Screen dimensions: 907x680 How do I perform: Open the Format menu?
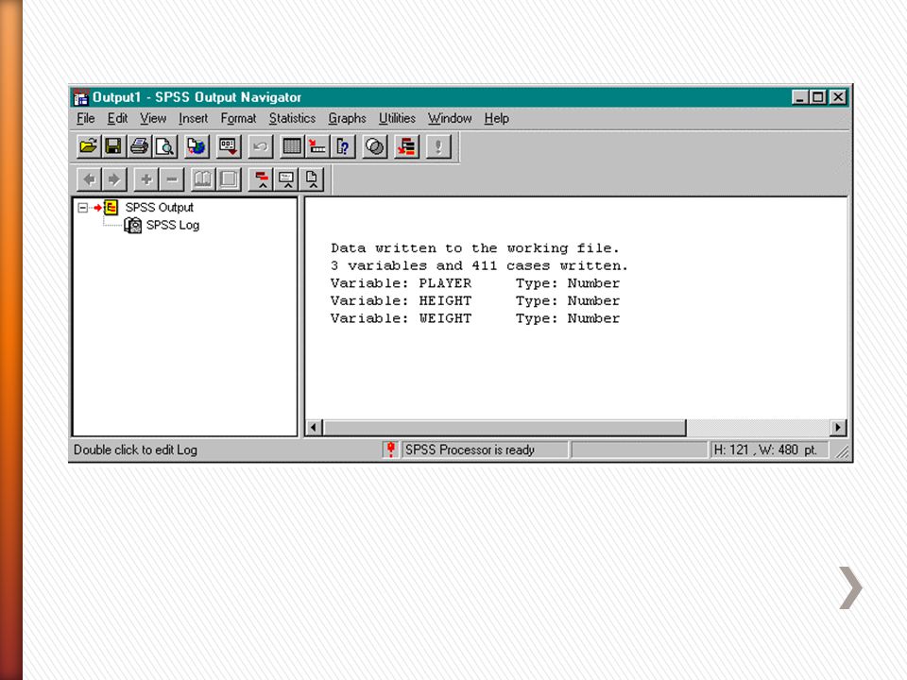[x=238, y=119]
